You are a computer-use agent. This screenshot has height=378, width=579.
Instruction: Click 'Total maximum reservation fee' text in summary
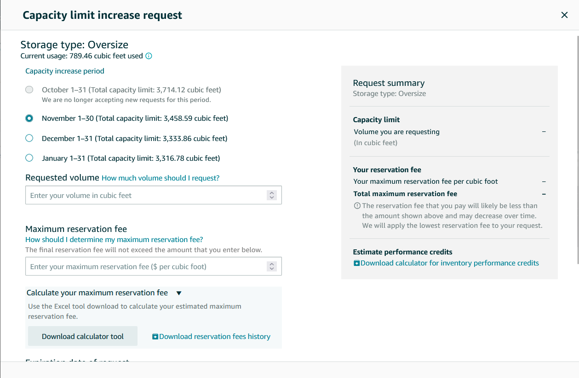tap(405, 194)
